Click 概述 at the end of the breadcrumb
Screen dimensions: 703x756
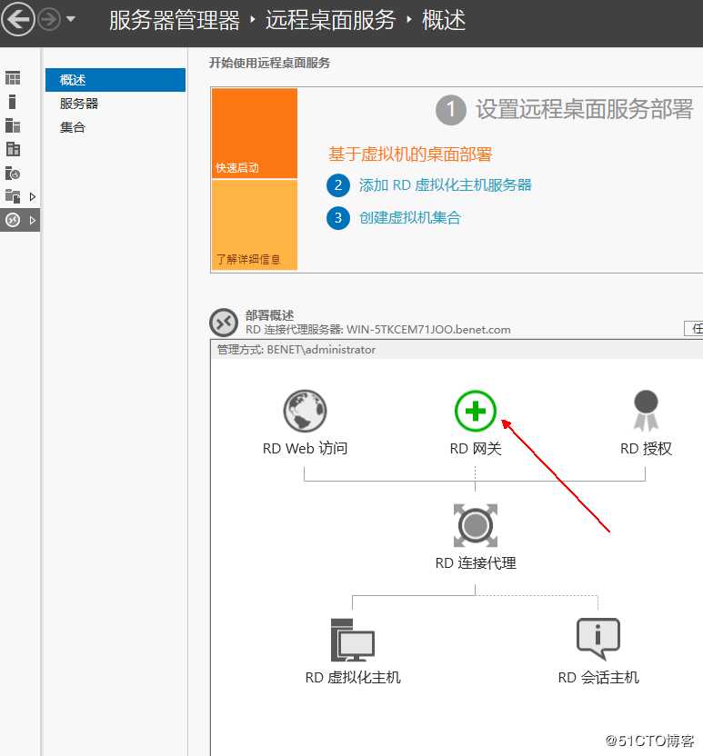pos(444,20)
